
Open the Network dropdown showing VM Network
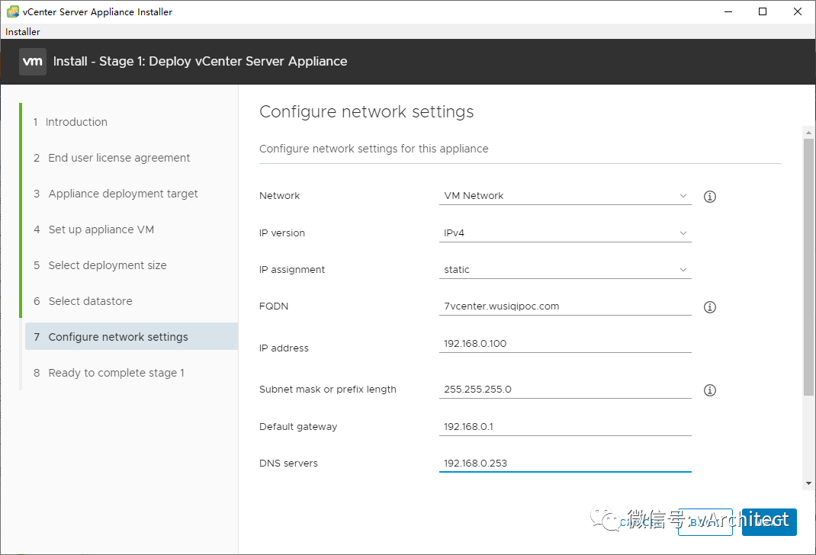565,196
